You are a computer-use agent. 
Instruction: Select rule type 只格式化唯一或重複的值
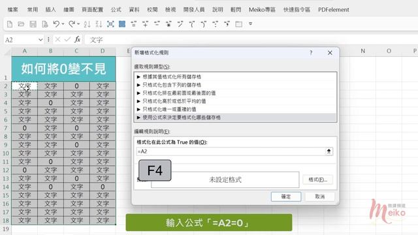(235, 109)
